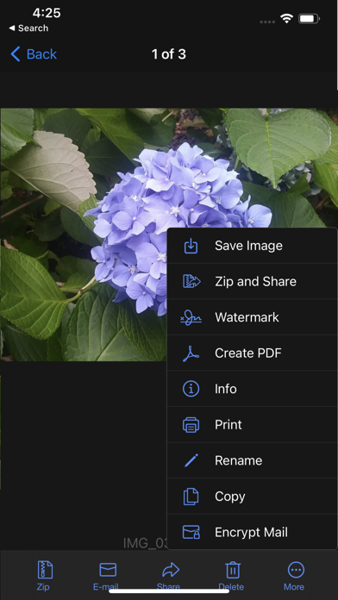Tap the Zip icon in bottom toolbar
Image resolution: width=338 pixels, height=600 pixels.
click(x=45, y=570)
